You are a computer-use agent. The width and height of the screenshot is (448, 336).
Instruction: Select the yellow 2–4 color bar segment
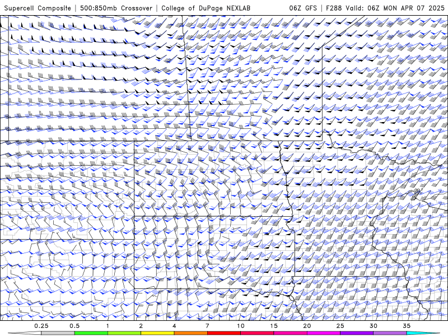157,333
